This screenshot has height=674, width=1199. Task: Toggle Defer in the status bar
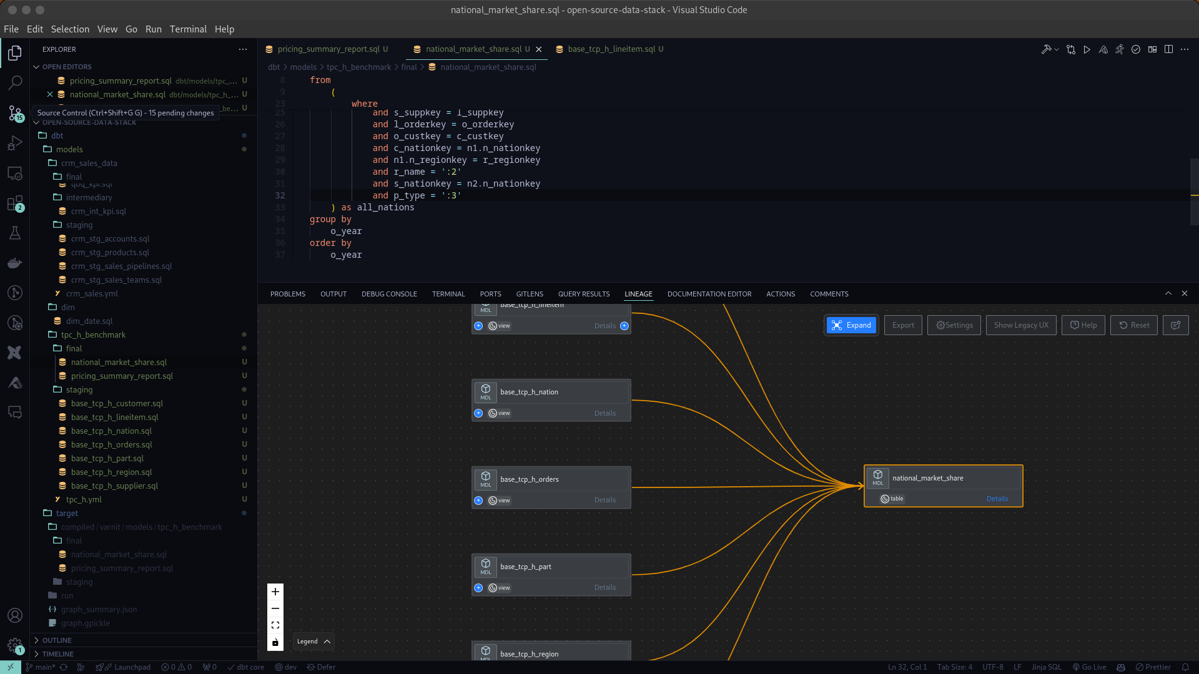321,667
